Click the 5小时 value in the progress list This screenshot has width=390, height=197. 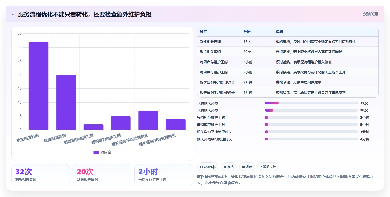364,125
